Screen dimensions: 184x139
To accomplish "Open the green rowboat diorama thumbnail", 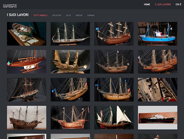I will point(27,34).
